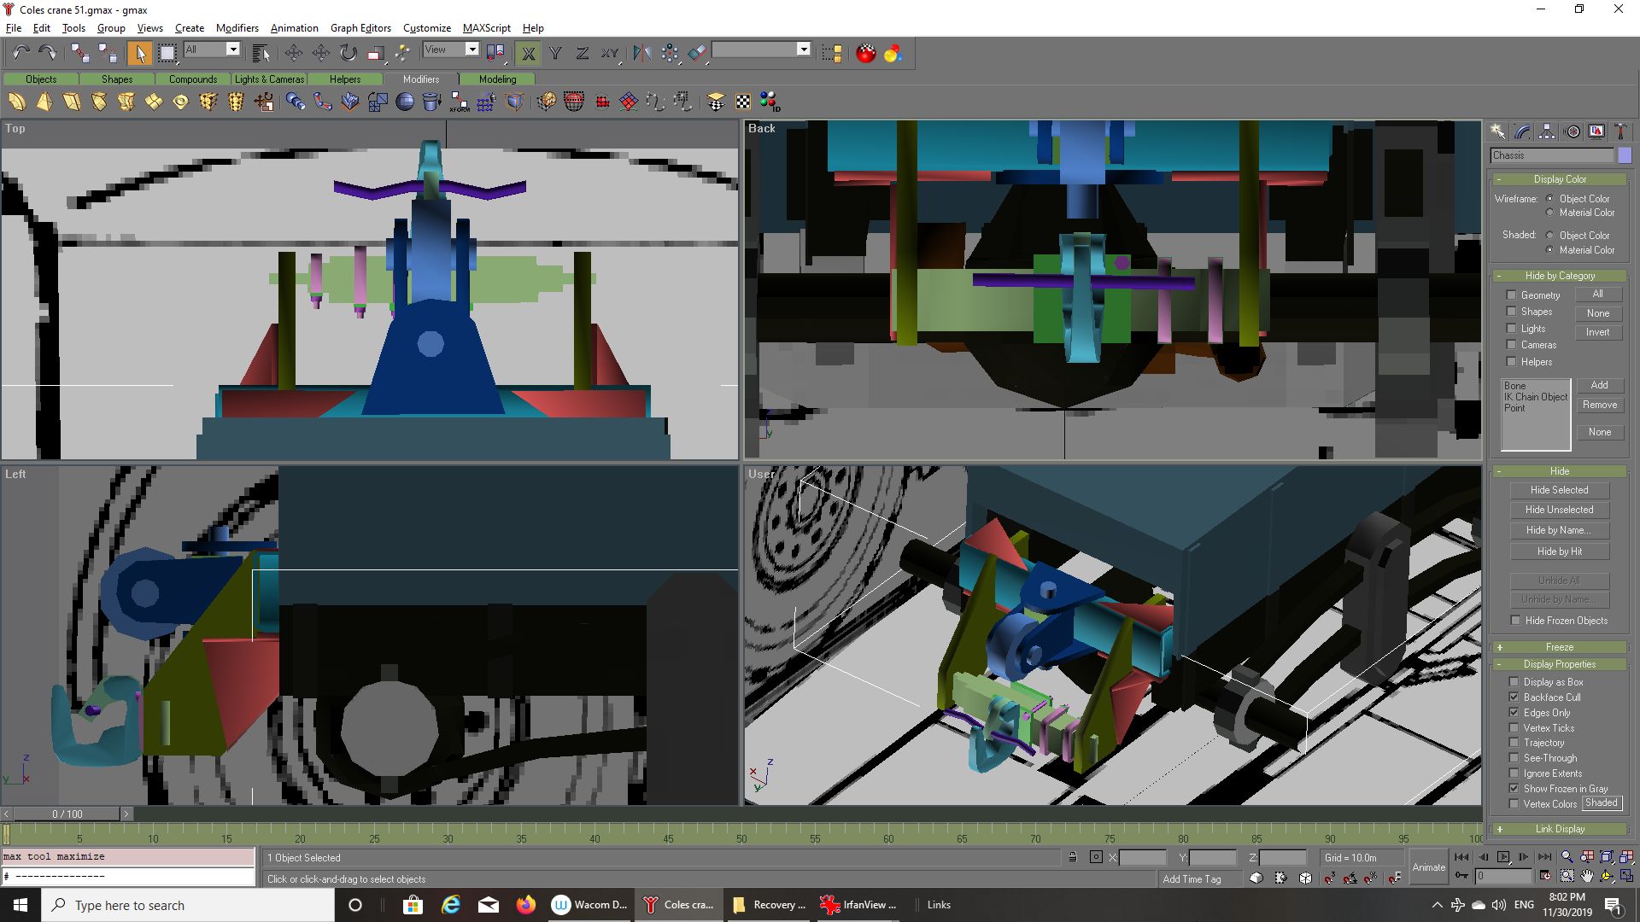Click the Select and Uniform Scale tool

(x=375, y=54)
